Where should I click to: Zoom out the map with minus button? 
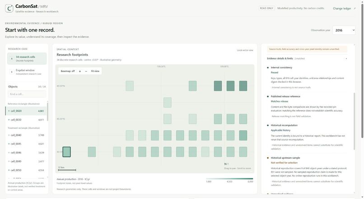click(86, 71)
